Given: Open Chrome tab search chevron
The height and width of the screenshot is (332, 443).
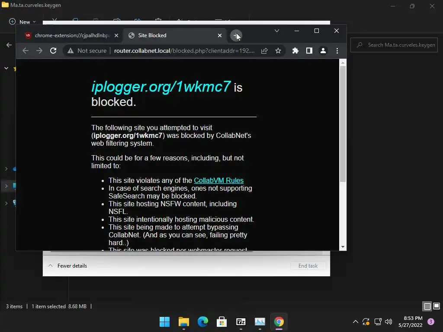Looking at the screenshot, I should pos(277,31).
